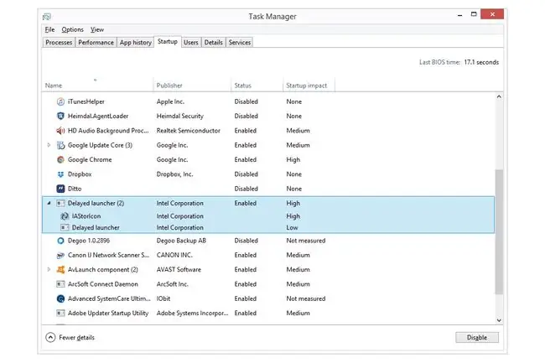The image size is (545, 363).
Task: Click the Advanced SystemCare icon
Action: (x=60, y=298)
